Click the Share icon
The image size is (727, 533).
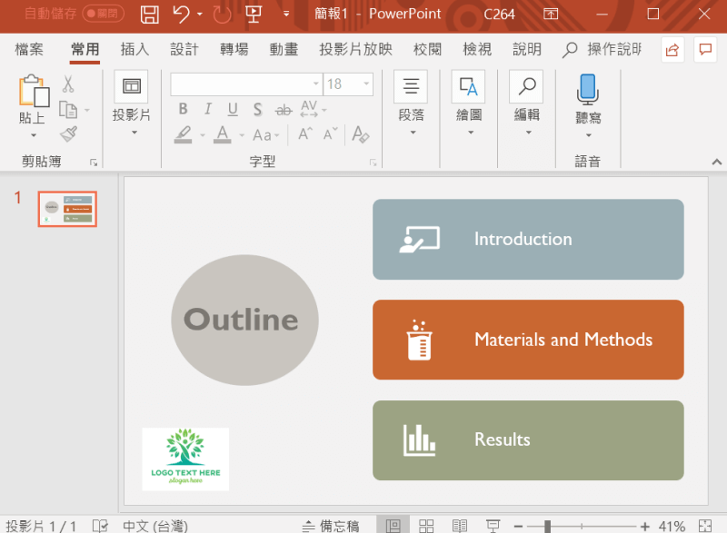click(x=672, y=49)
